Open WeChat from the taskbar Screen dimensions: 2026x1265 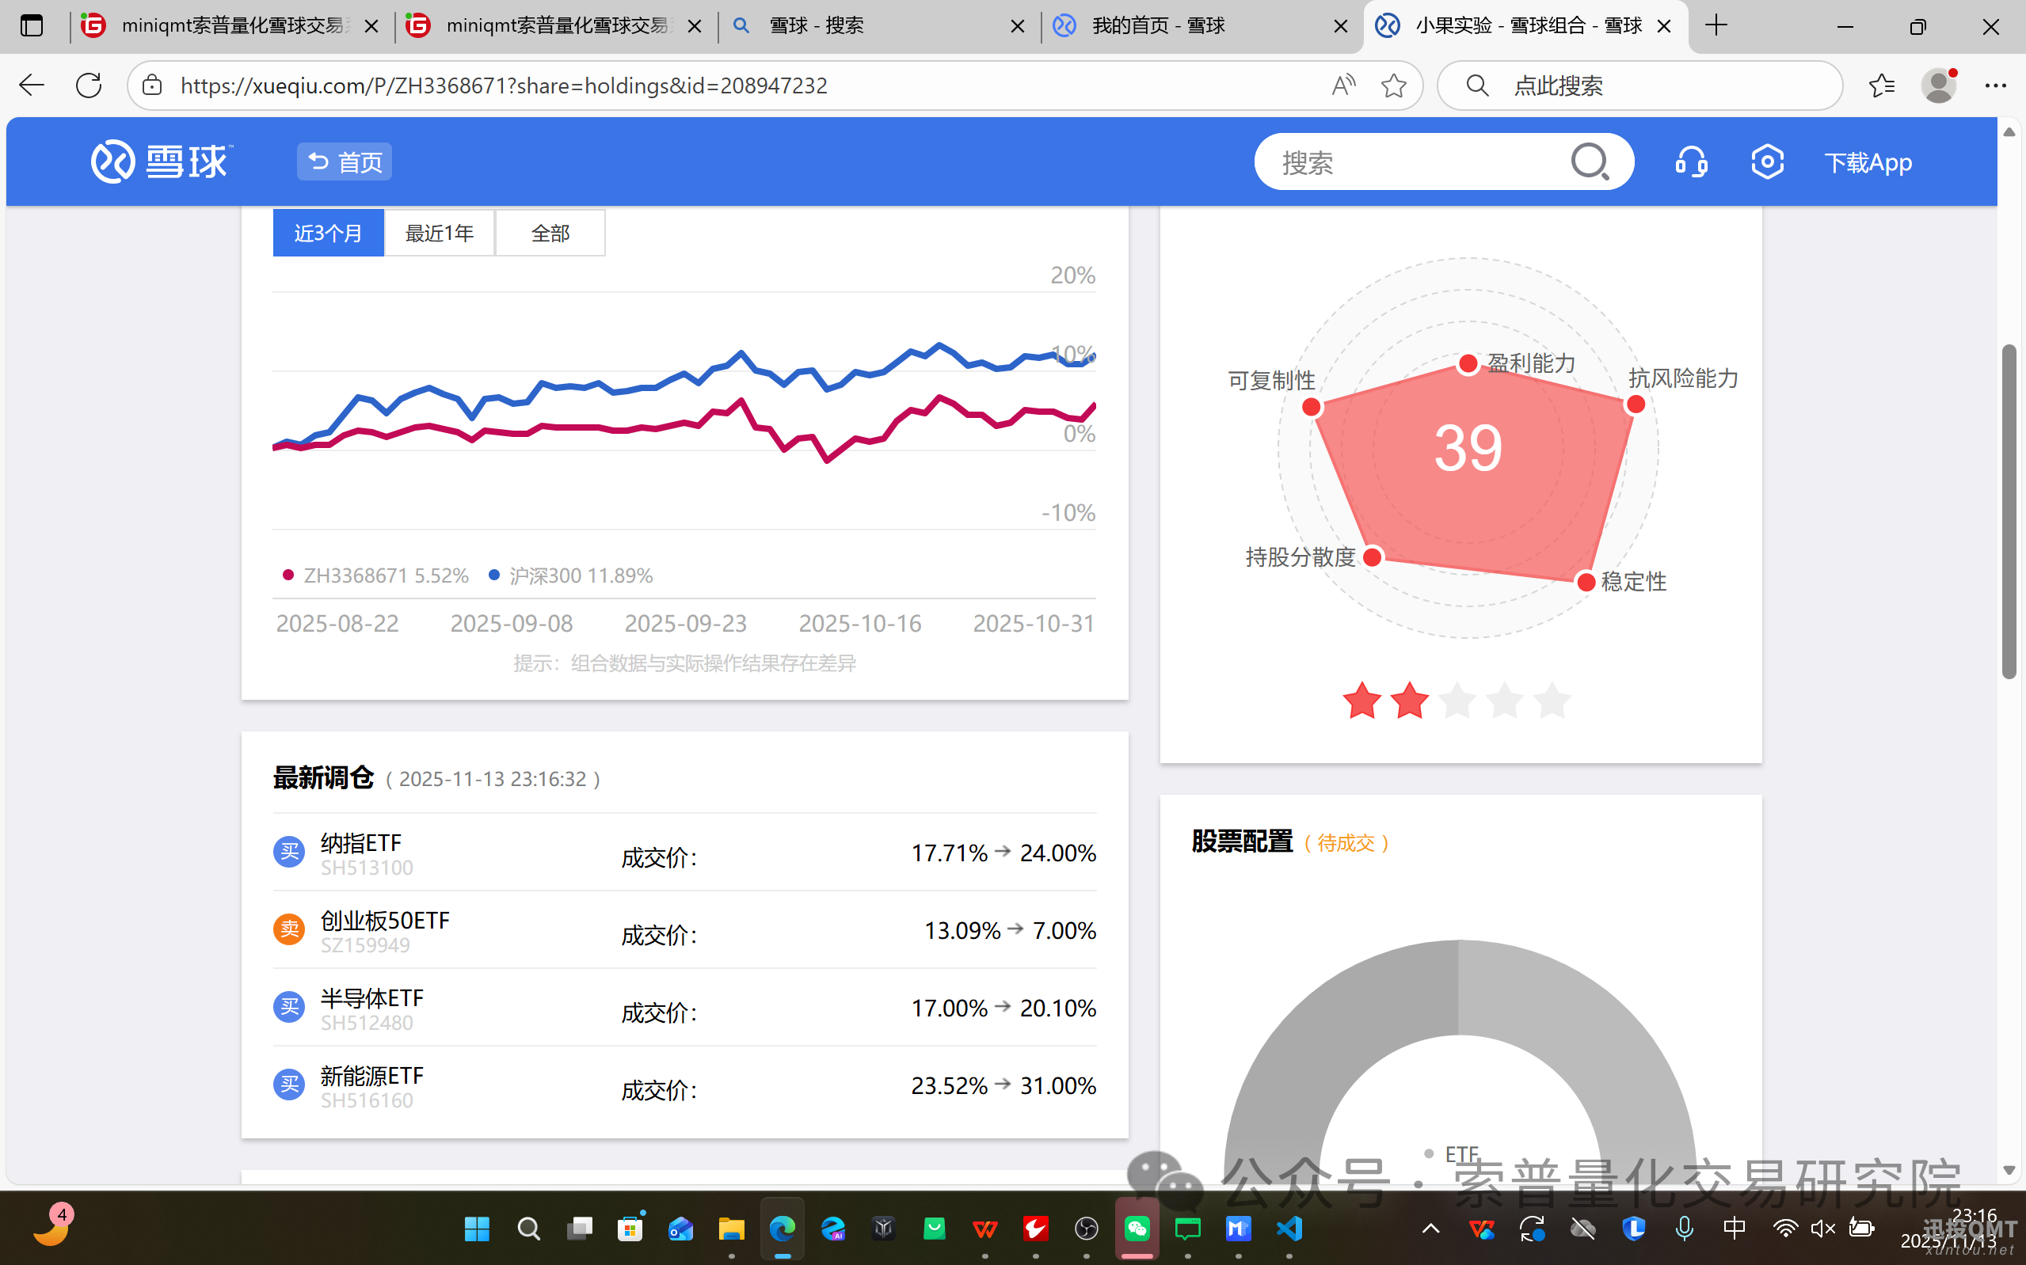tap(1137, 1228)
